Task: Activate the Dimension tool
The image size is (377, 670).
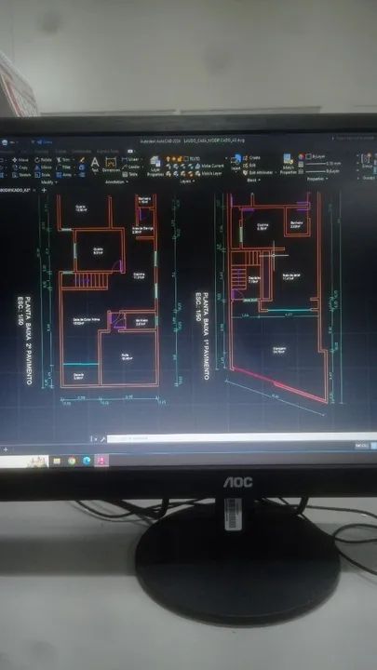Action: [x=111, y=165]
